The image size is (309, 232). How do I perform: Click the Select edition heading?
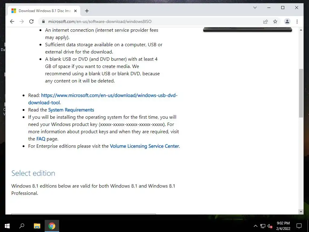click(33, 173)
